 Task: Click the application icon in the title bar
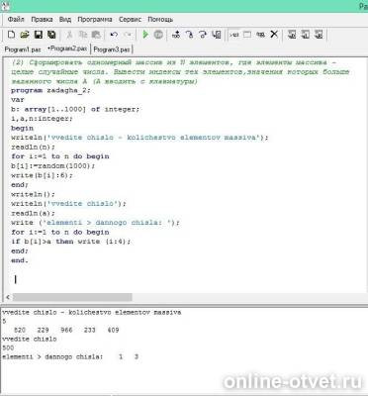click(6, 6)
